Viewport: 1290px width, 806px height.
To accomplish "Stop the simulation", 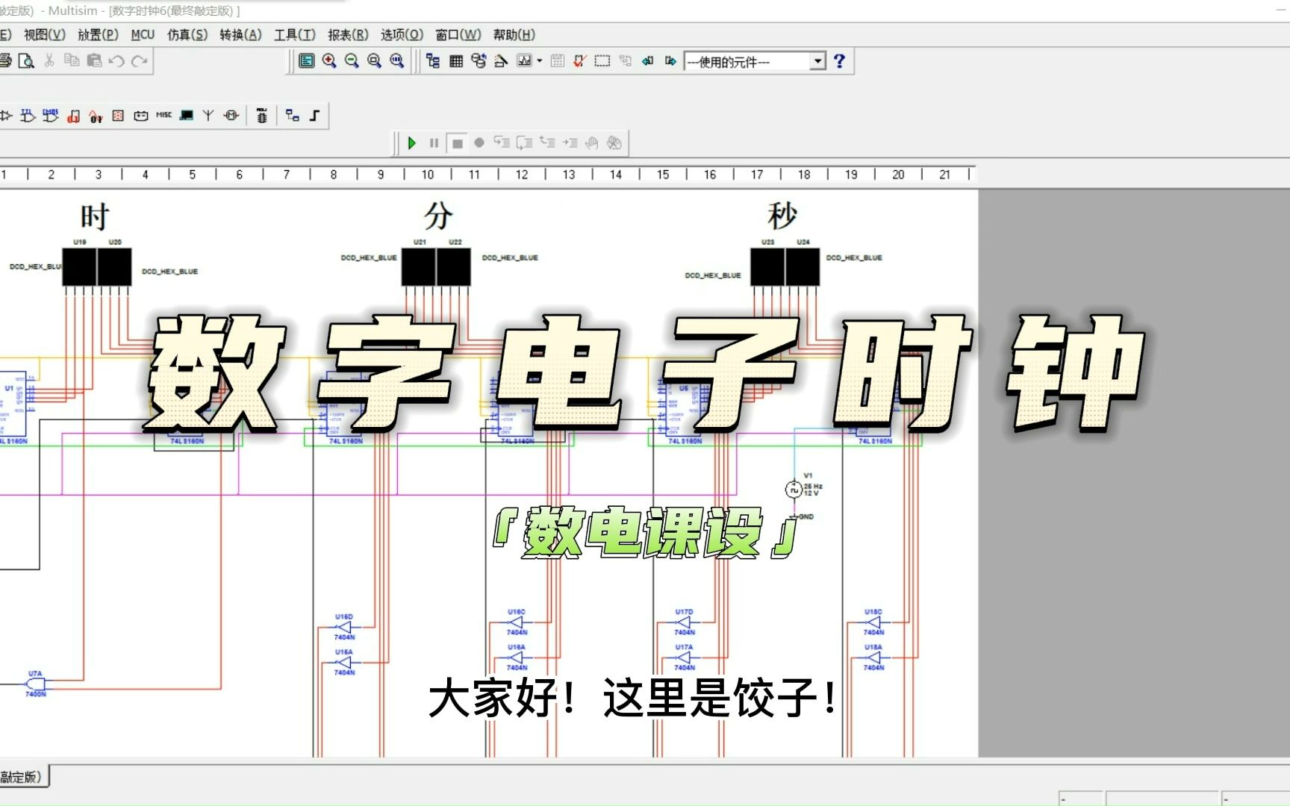I will coord(458,143).
